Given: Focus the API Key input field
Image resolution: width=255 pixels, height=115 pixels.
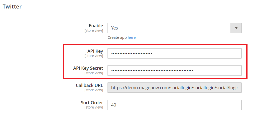Looking at the screenshot, I should click(174, 53).
